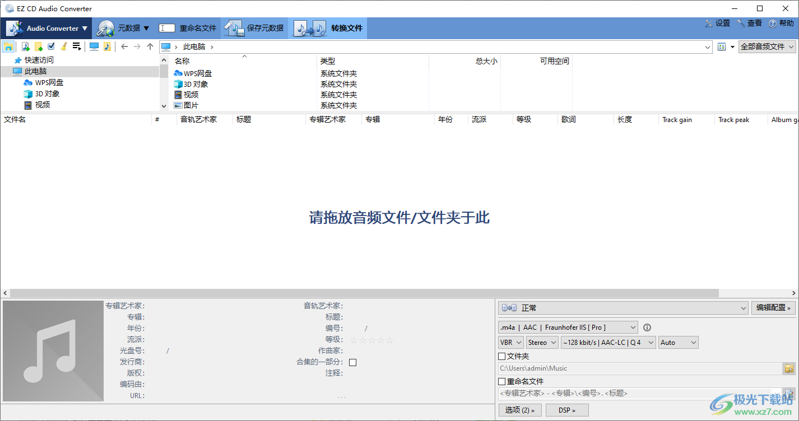Click the output path field C:\Users\admin\Music
Screen dimensions: 799x421
pyautogui.click(x=639, y=368)
